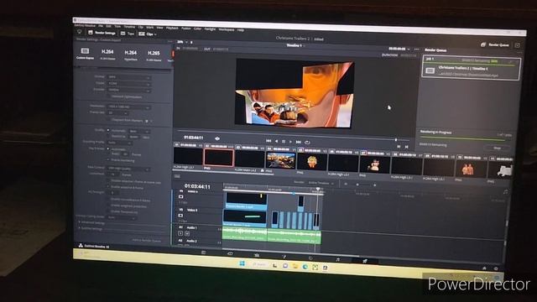This screenshot has height=302, width=537.
Task: Open the Fusion page
Action: 284,257
